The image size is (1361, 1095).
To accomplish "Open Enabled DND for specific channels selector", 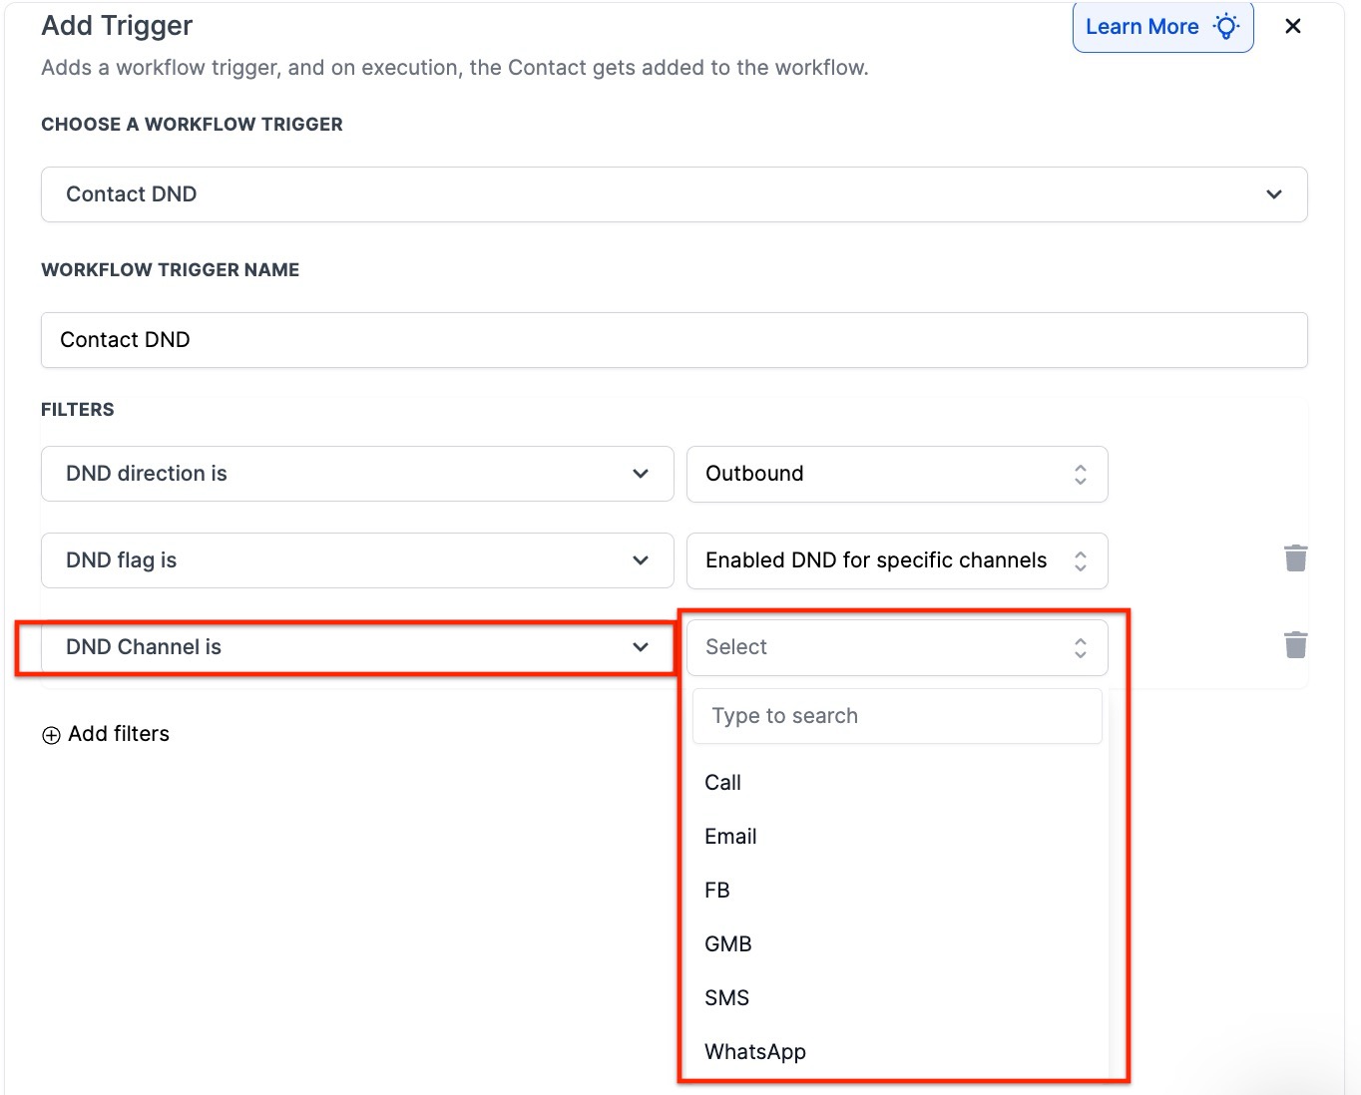I will tap(896, 560).
